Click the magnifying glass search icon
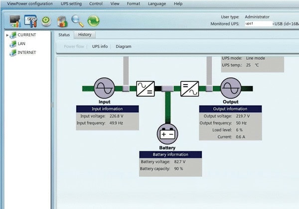 78,21
